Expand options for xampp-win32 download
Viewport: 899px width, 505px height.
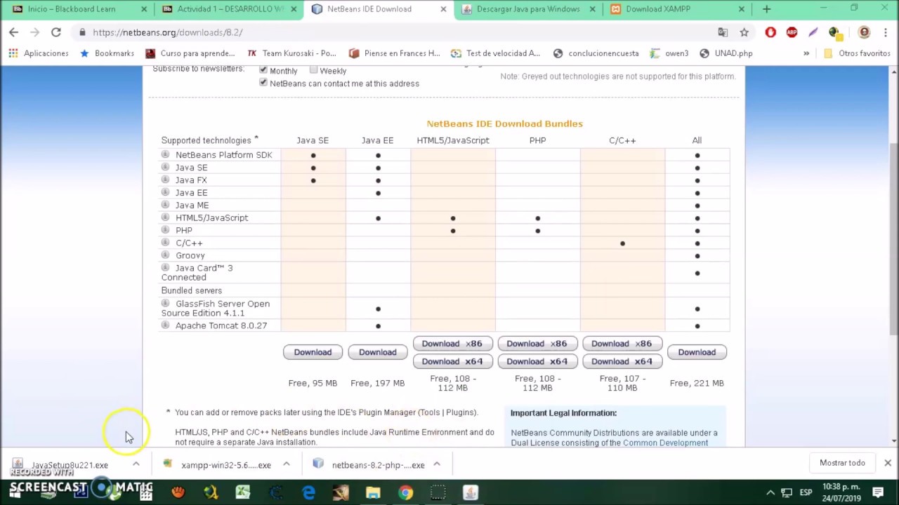point(287,464)
